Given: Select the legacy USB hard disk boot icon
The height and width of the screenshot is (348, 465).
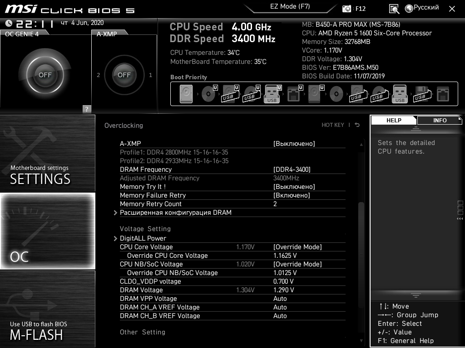Looking at the screenshot, I should tap(358, 94).
